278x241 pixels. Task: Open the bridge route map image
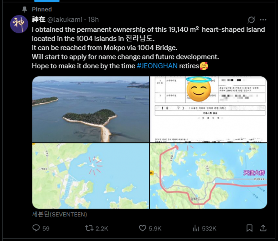(209, 176)
